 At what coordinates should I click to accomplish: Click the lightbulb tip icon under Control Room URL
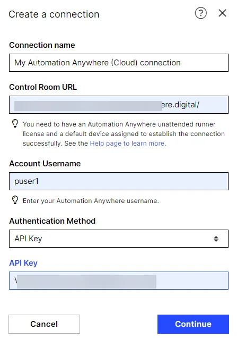pyautogui.click(x=15, y=123)
